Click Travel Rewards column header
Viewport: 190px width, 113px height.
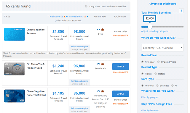55,17
